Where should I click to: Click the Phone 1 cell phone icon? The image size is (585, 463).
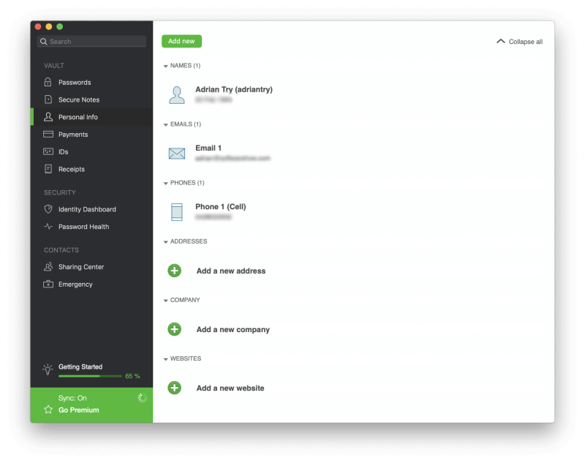click(176, 212)
